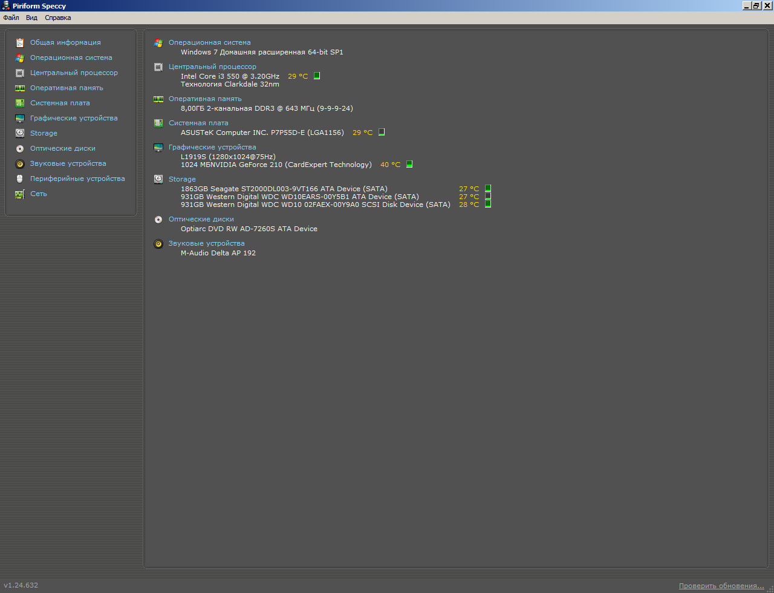Click the Piriform Speccy title bar icon
The height and width of the screenshot is (593, 774).
(5, 5)
